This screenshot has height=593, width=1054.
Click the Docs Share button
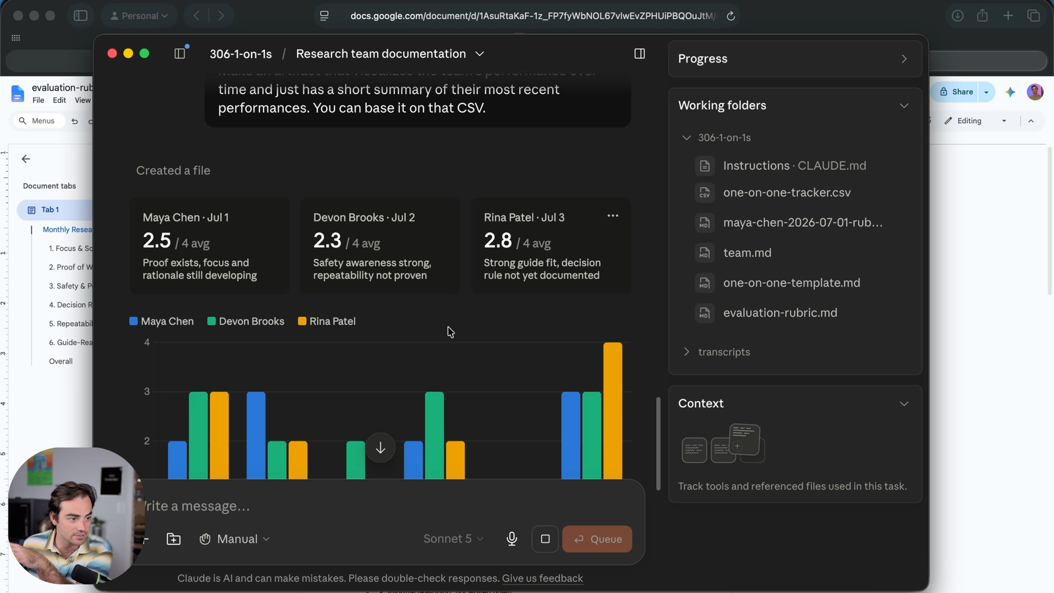click(x=956, y=92)
